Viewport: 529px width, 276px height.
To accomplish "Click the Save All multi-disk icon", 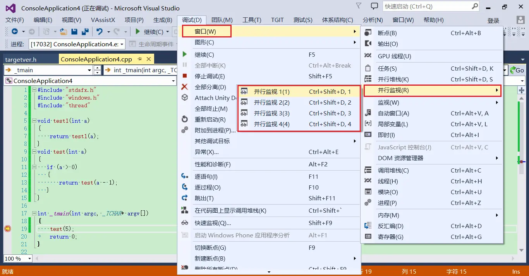I will click(x=85, y=32).
